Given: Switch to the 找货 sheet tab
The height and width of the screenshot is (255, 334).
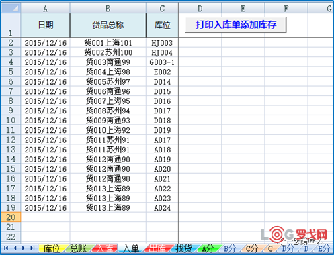Looking at the screenshot, I should (x=183, y=248).
